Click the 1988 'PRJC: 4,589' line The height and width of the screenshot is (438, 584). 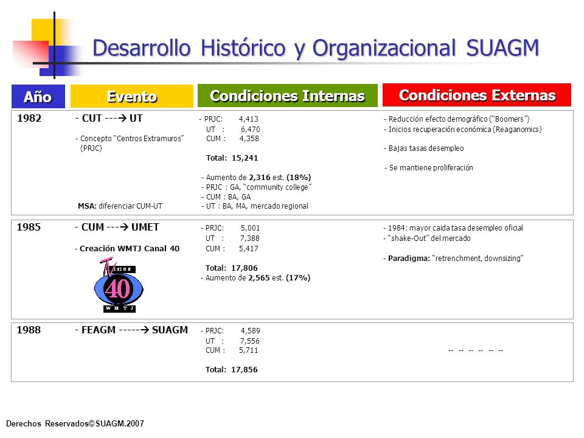click(x=230, y=331)
